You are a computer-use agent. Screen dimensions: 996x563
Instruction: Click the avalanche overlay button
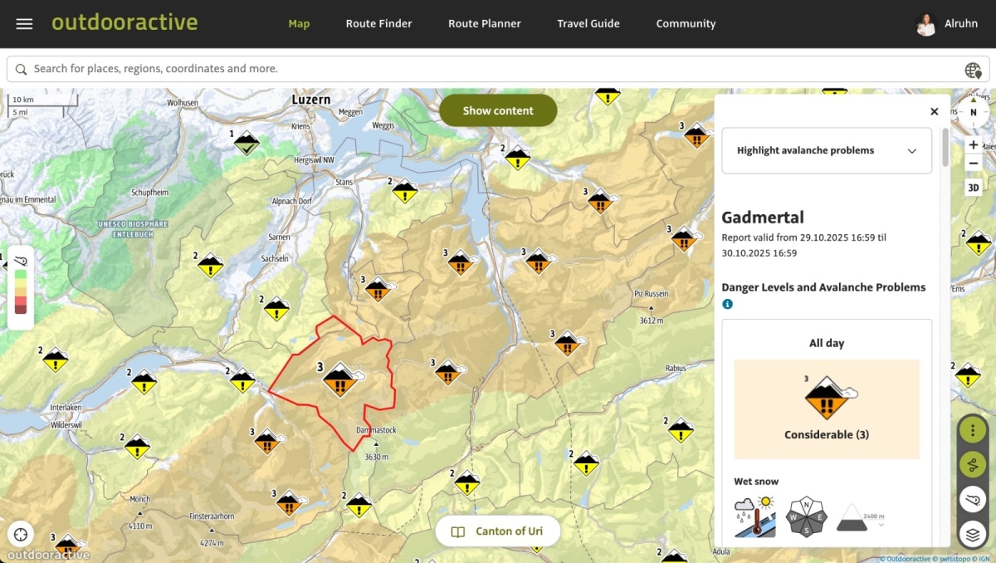click(973, 499)
